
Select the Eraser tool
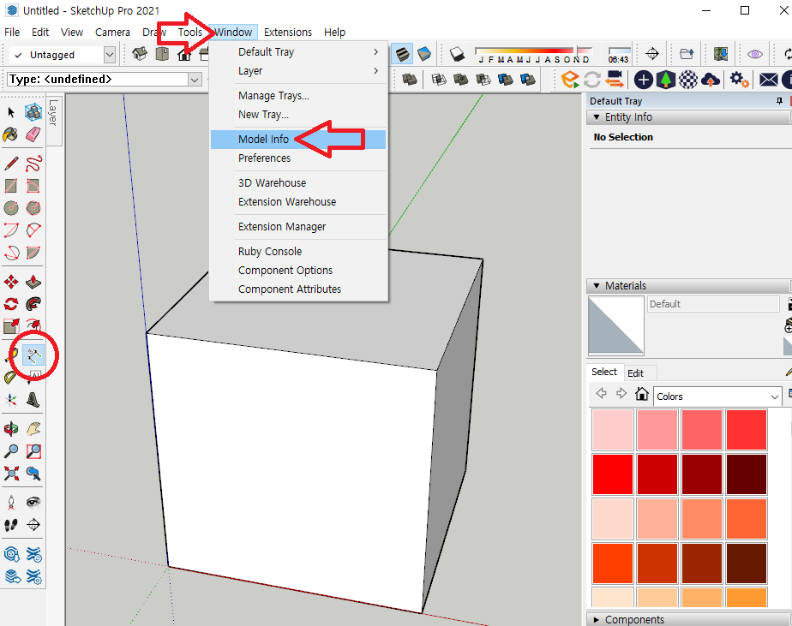point(33,134)
